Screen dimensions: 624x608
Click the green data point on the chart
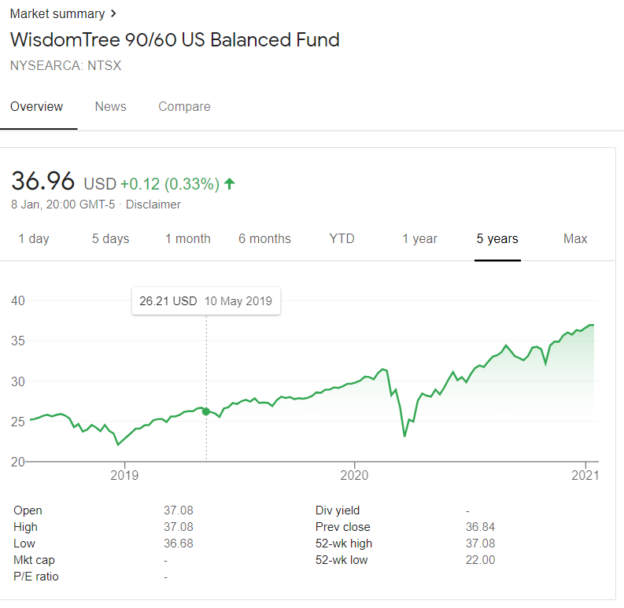pyautogui.click(x=206, y=411)
